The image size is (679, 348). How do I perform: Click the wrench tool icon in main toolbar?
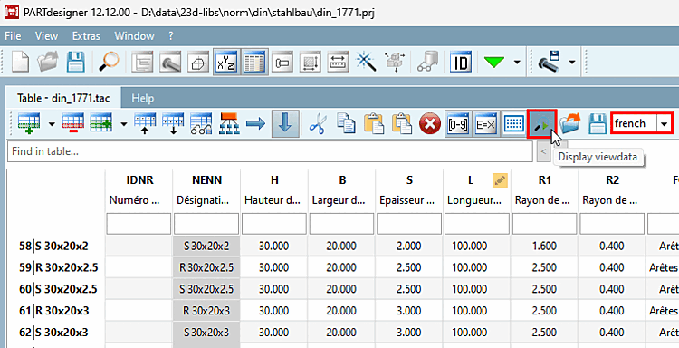(170, 62)
